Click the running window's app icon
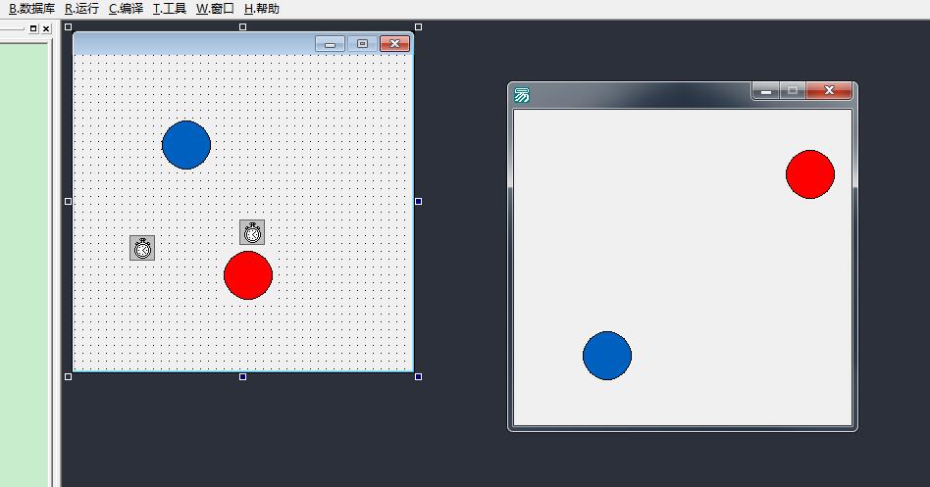The width and height of the screenshot is (930, 487). point(521,95)
